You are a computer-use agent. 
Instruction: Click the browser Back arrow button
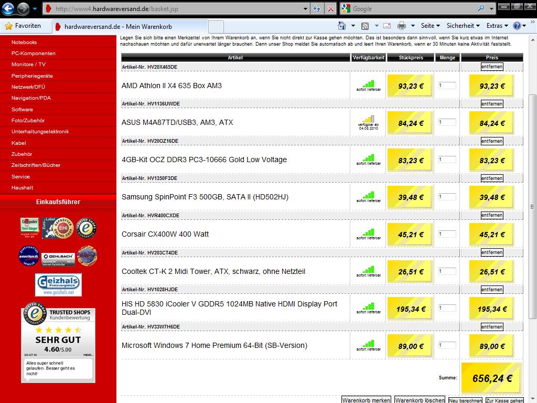tap(8, 8)
